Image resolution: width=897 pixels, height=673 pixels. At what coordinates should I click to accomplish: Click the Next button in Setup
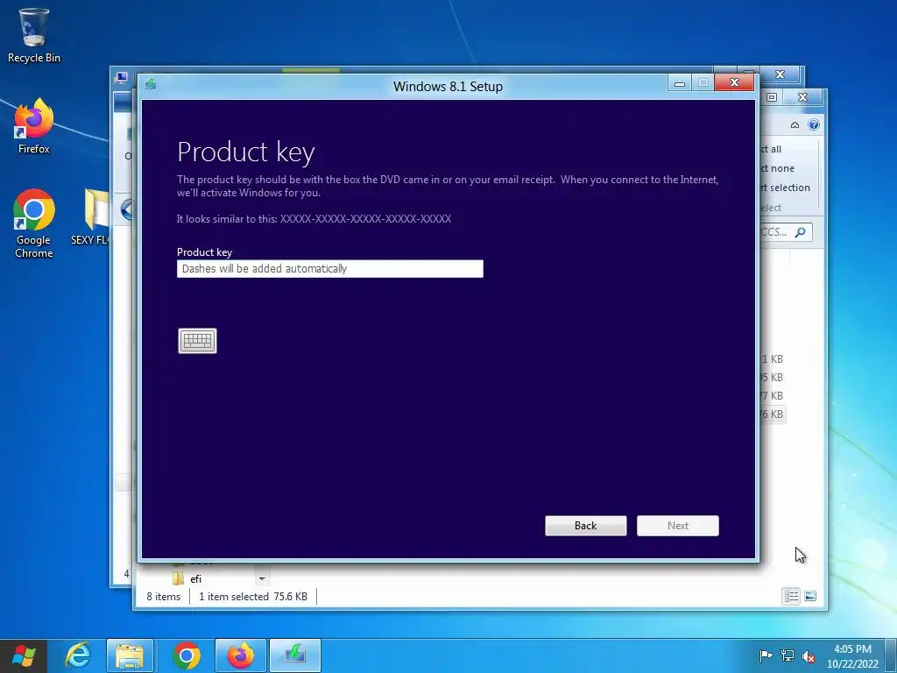678,526
